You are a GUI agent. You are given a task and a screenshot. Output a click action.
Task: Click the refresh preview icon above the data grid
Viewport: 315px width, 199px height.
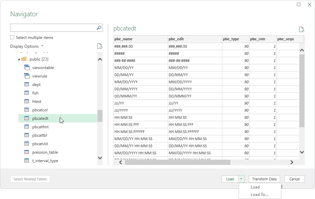pos(301,29)
